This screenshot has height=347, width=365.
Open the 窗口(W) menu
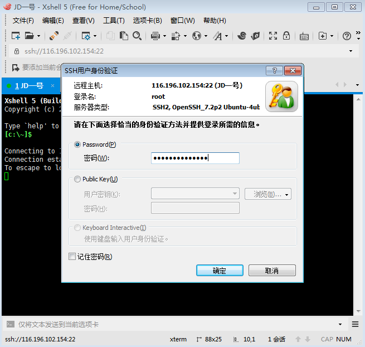tap(183, 21)
